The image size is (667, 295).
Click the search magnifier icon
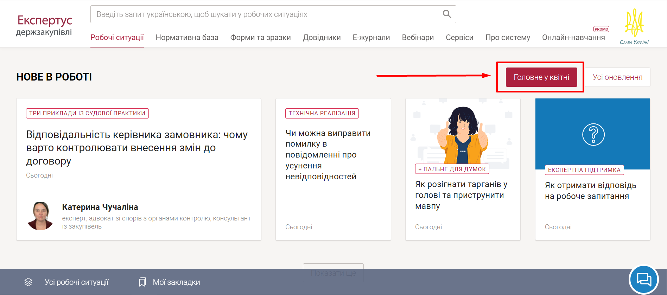447,14
